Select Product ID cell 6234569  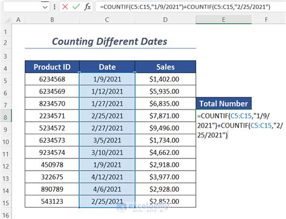52,91
